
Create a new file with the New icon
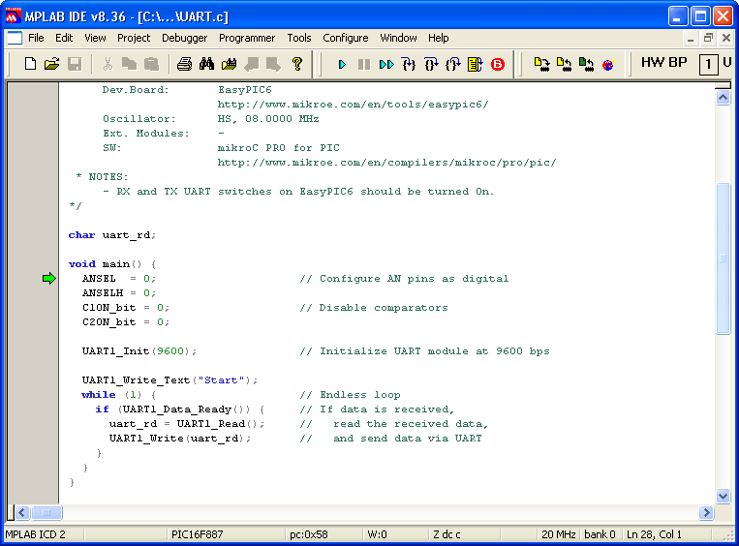tap(30, 64)
